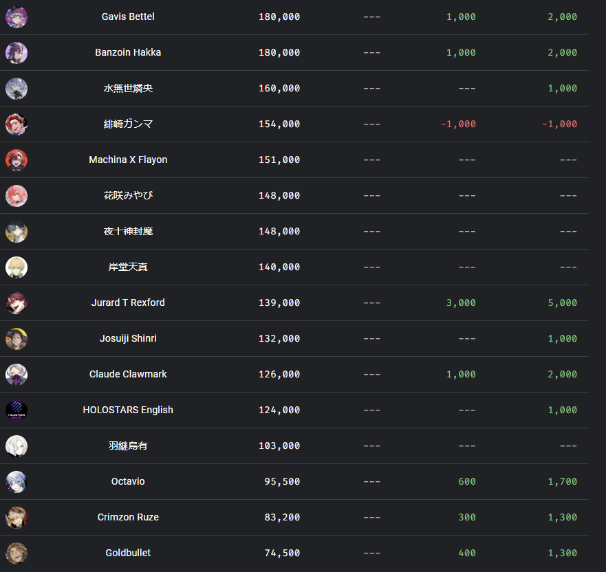Open Banzoin Hakka's avatar
The image size is (606, 572).
tap(17, 53)
